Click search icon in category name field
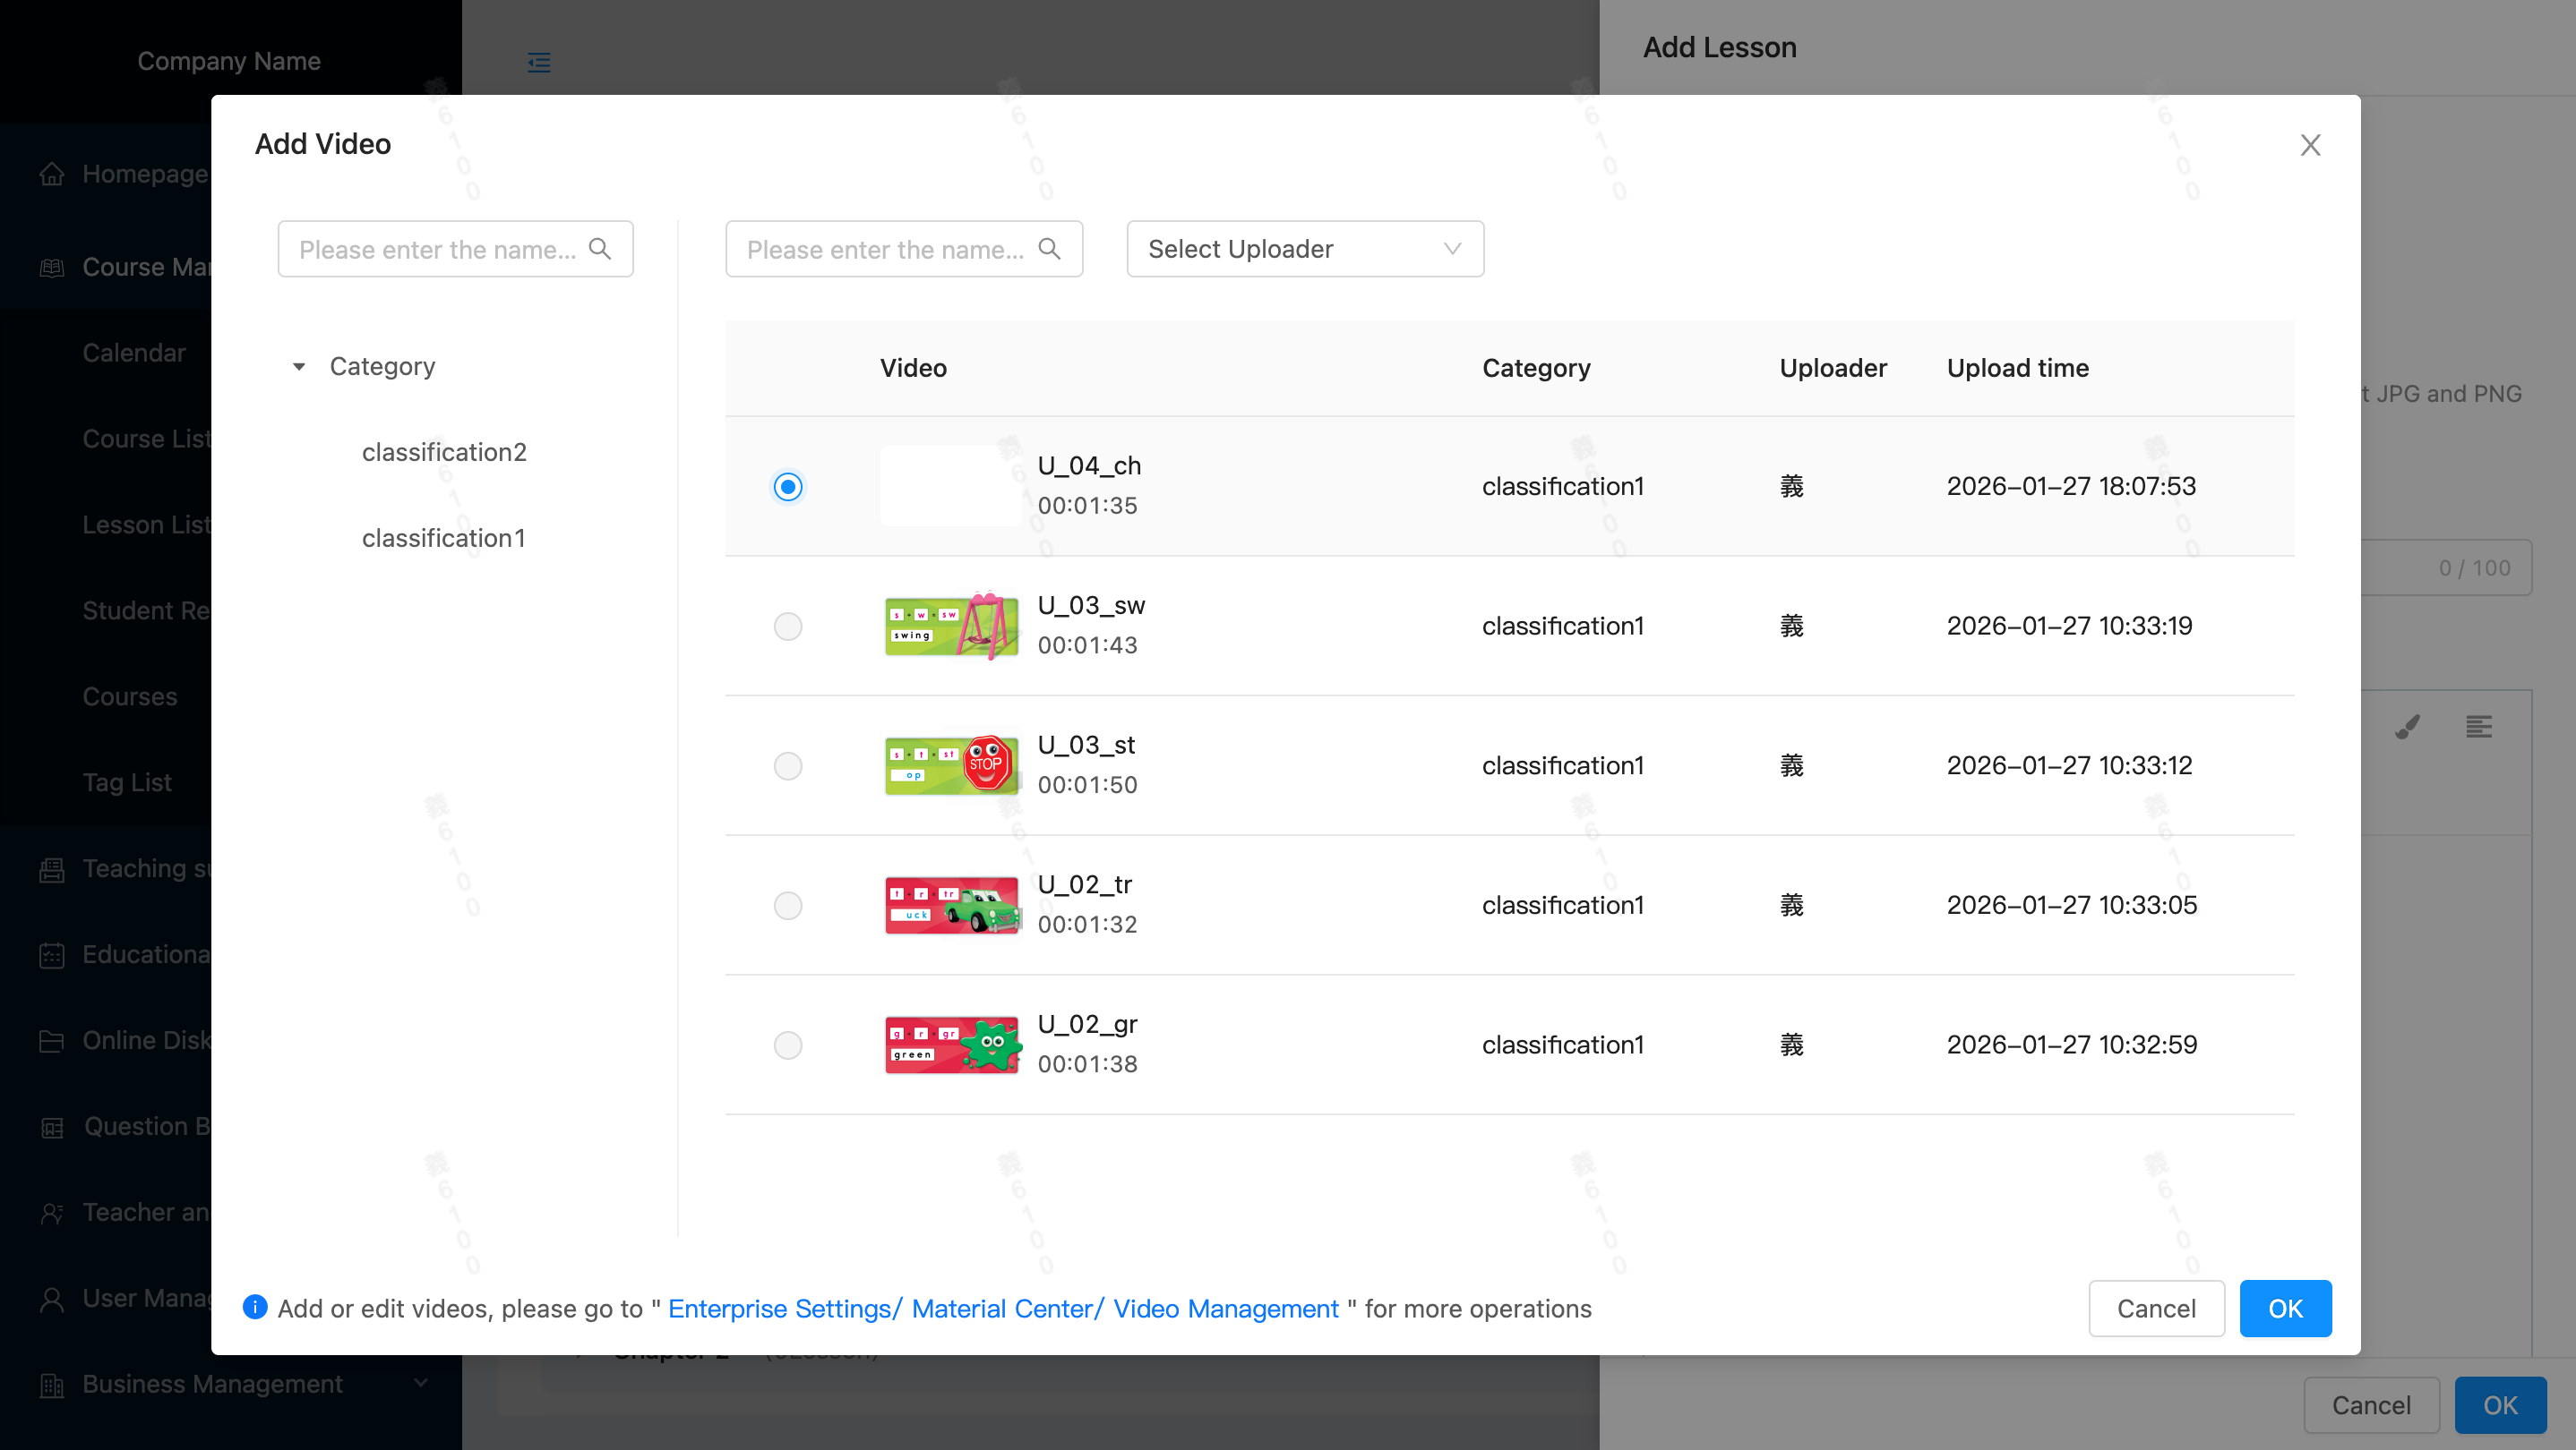The width and height of the screenshot is (2576, 1450). (x=600, y=249)
